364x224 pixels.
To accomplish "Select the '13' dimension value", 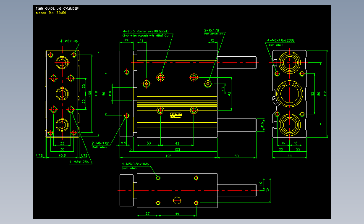I will pyautogui.click(x=223, y=89).
